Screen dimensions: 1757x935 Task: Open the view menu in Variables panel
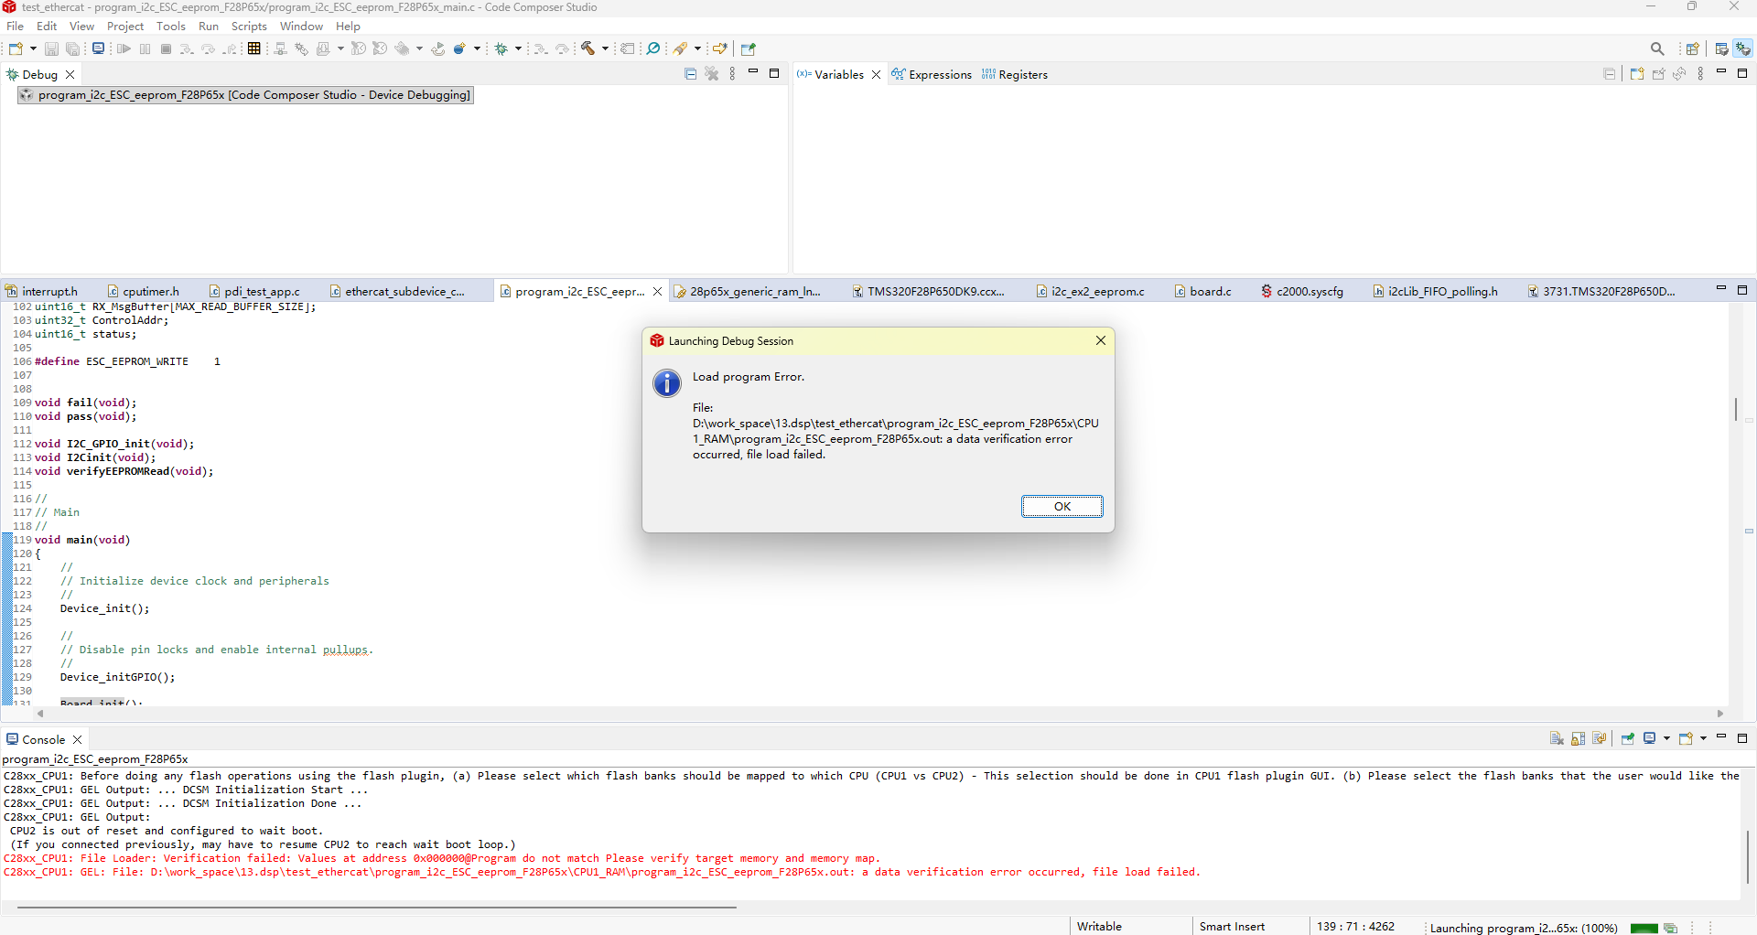click(1700, 74)
